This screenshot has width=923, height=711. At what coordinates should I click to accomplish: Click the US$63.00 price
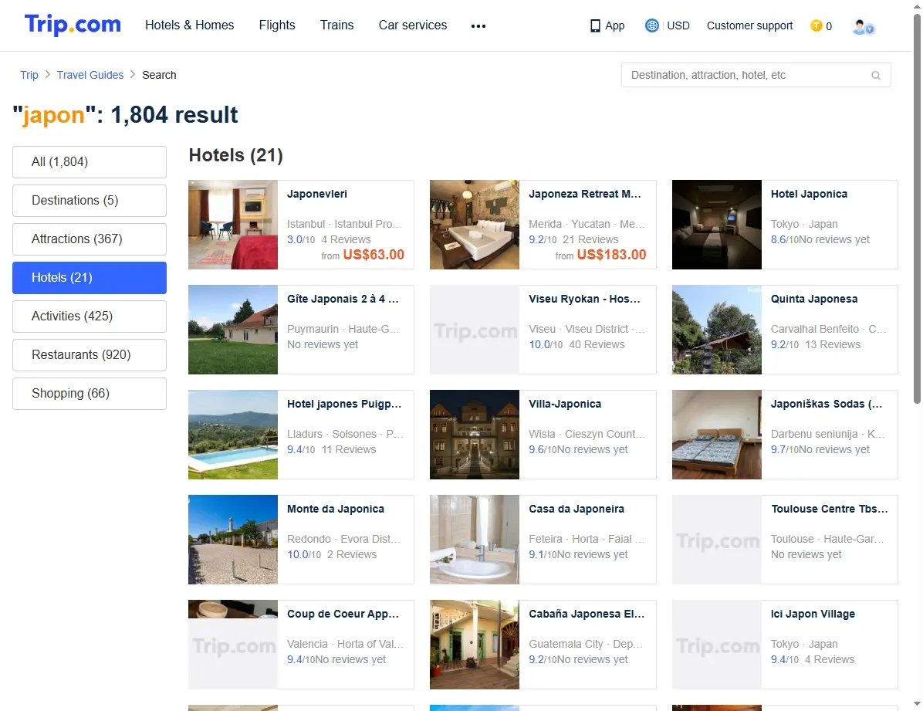coord(374,255)
